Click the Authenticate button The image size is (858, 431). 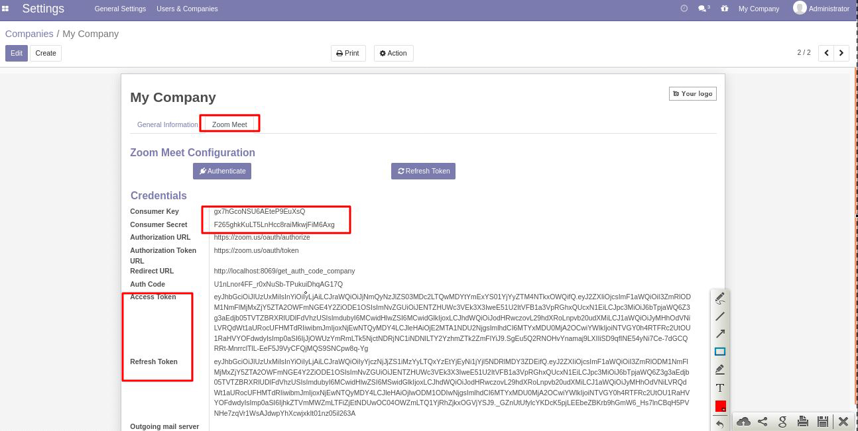(222, 171)
